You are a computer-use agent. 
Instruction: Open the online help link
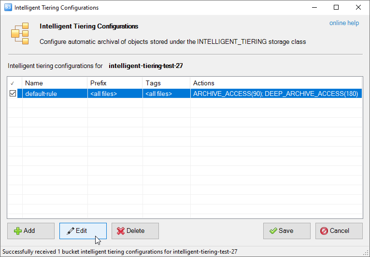pos(344,23)
